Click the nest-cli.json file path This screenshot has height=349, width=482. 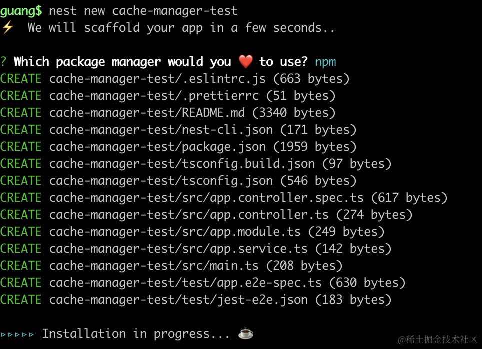click(161, 130)
